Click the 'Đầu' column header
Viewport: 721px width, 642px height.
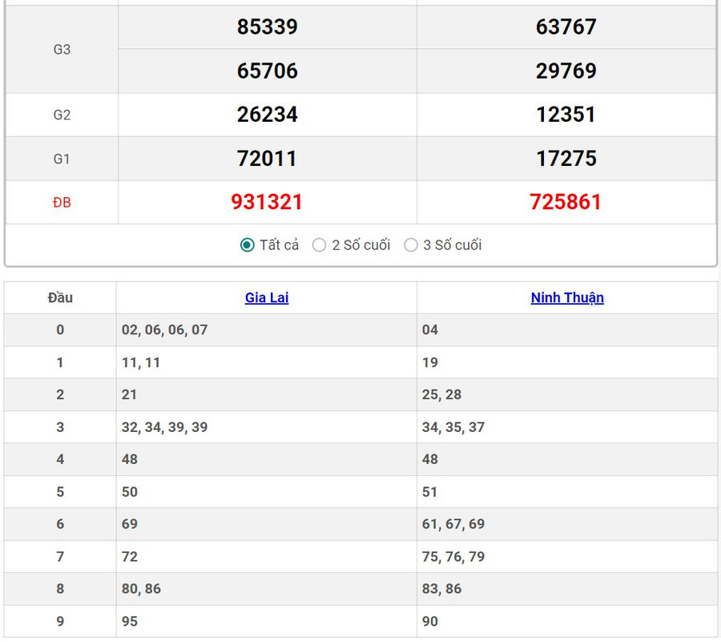click(60, 297)
